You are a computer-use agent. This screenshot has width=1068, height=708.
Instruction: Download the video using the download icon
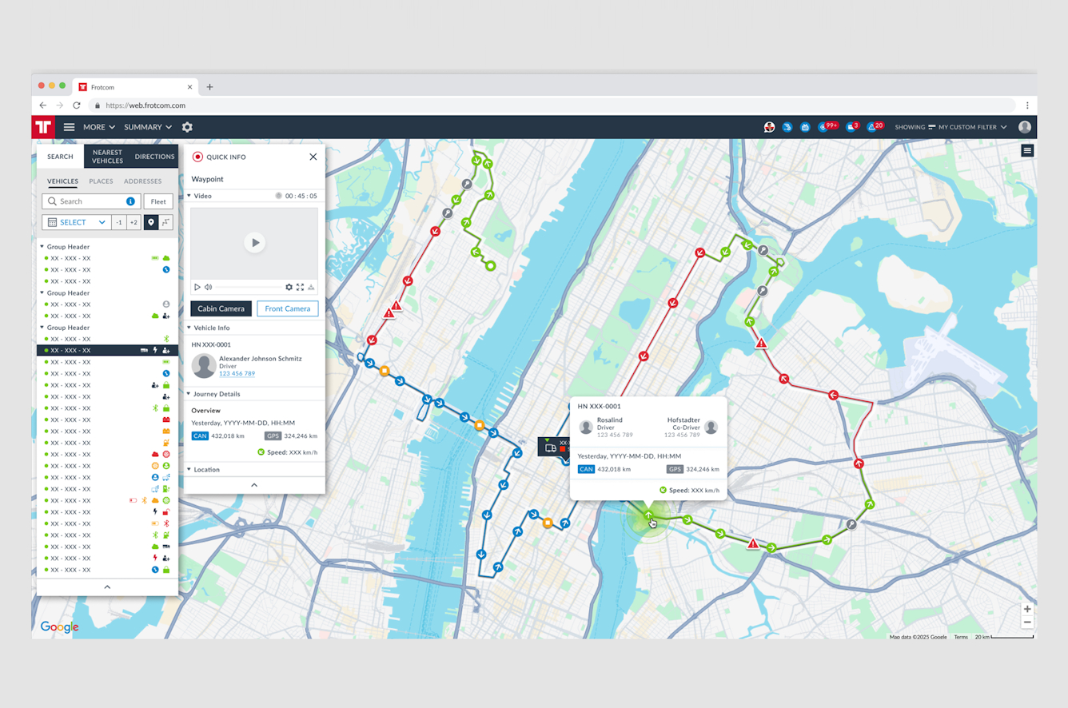[x=311, y=287]
